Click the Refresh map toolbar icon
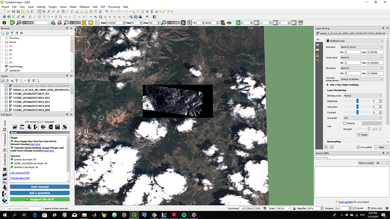Image resolution: width=390 pixels, height=219 pixels. tap(100, 12)
